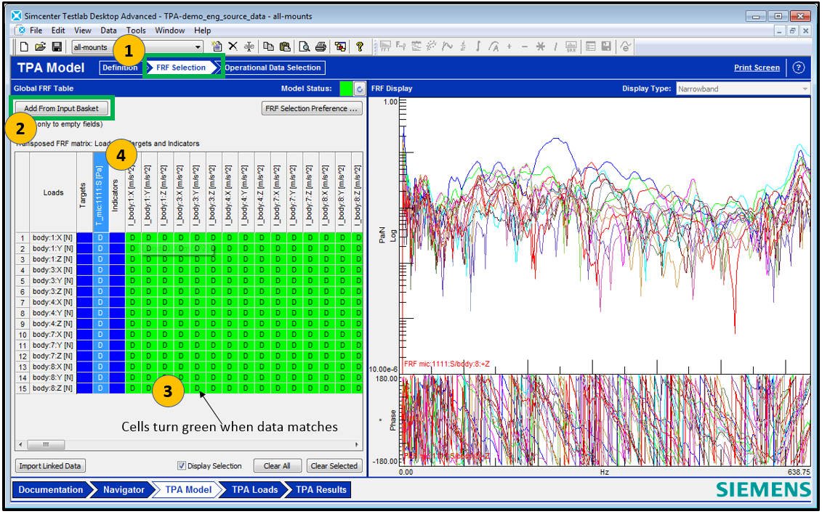This screenshot has width=822, height=514.
Task: Click the plus (add) math icon
Action: pyautogui.click(x=509, y=46)
